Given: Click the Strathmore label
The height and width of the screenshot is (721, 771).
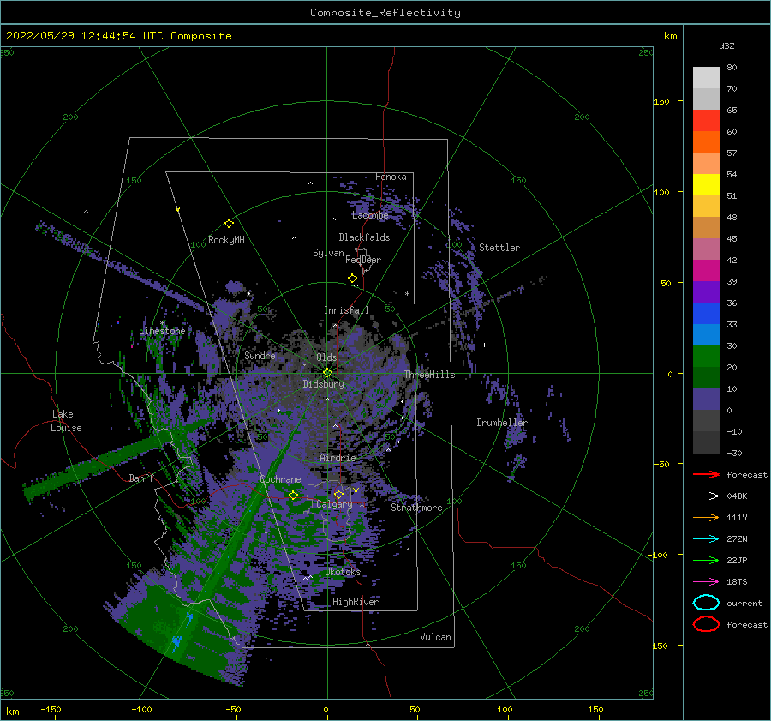Looking at the screenshot, I should (x=416, y=508).
